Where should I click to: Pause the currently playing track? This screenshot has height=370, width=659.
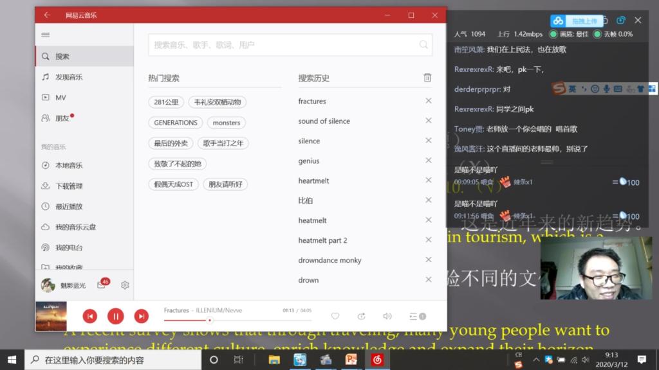[115, 316]
